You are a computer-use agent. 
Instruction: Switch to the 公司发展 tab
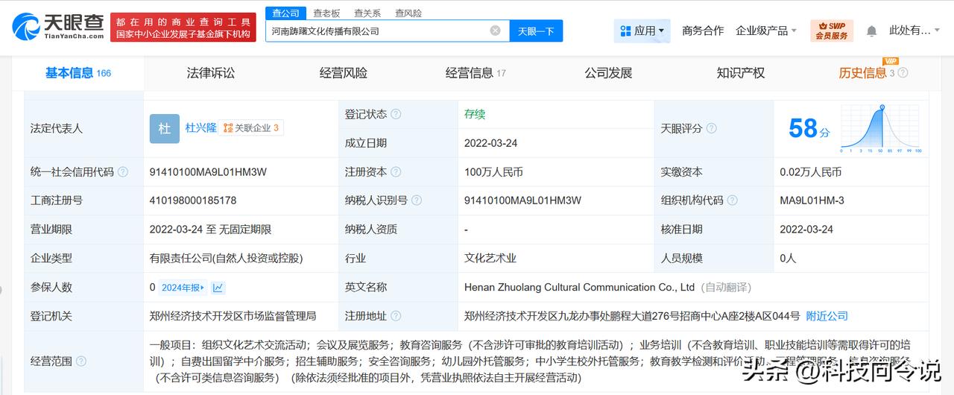tap(608, 73)
